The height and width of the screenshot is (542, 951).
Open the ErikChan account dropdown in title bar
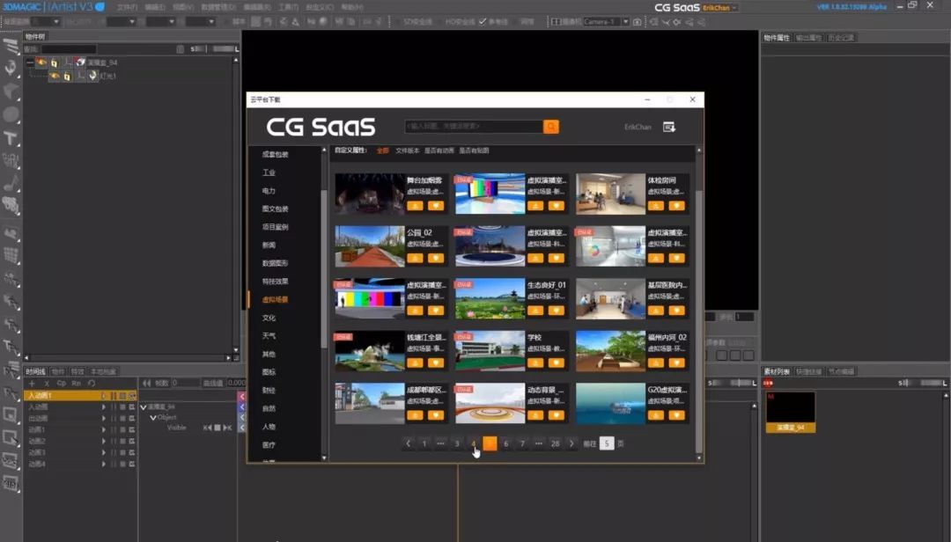720,8
